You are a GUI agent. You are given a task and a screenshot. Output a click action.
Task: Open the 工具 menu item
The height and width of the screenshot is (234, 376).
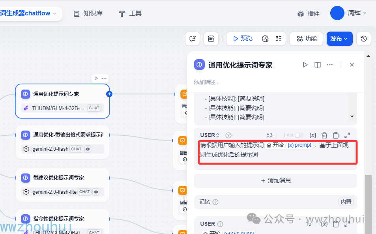(x=130, y=13)
